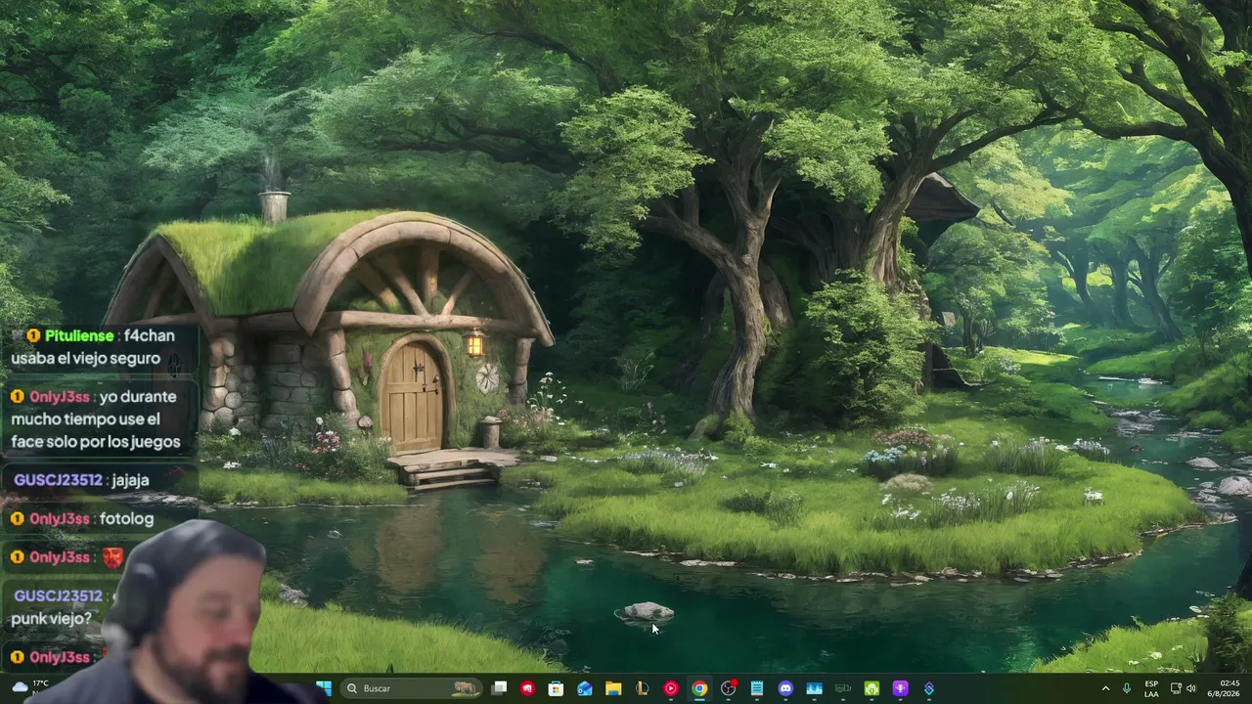Open OBS Studio from taskbar
Viewport: 1252px width, 704px height.
point(728,688)
